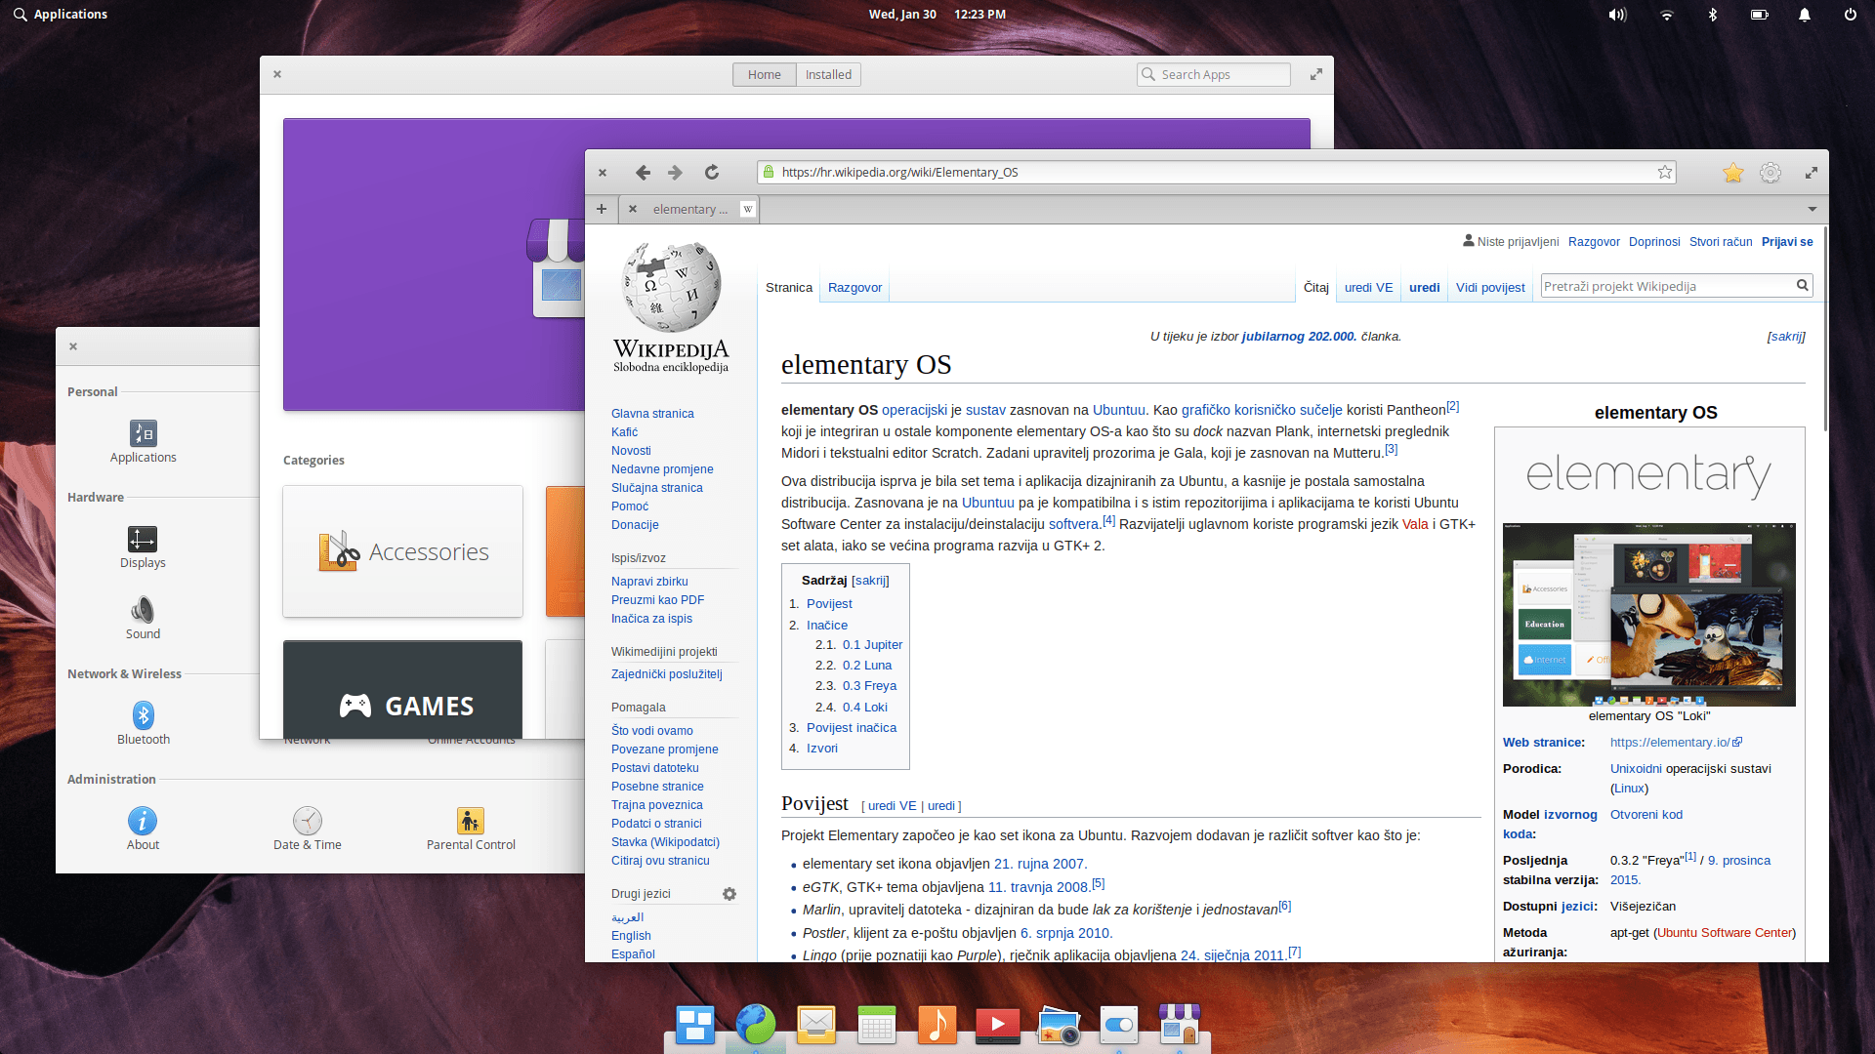Open the Razgovor tab on Wikipedia

coord(854,288)
